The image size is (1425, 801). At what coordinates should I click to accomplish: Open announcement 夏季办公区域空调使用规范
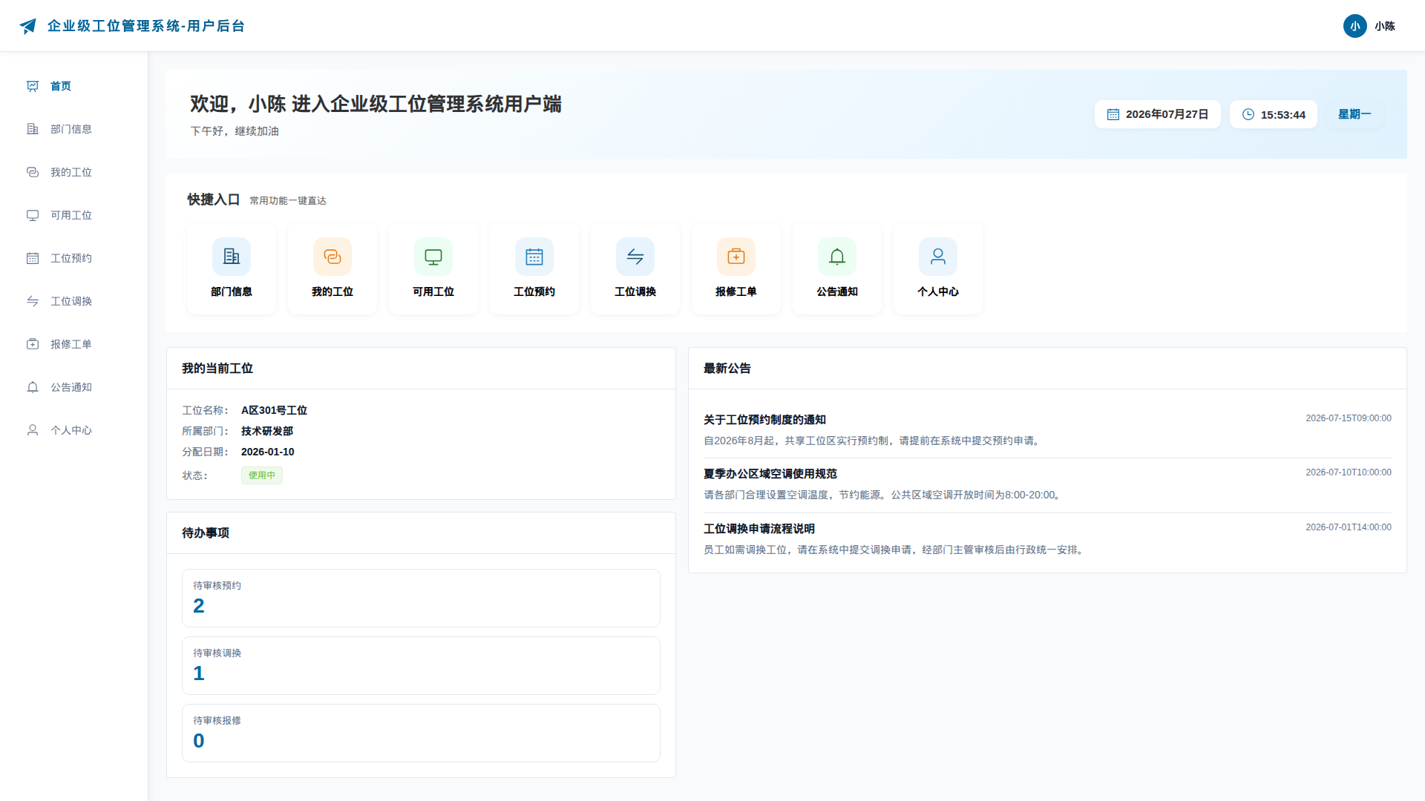tap(770, 474)
